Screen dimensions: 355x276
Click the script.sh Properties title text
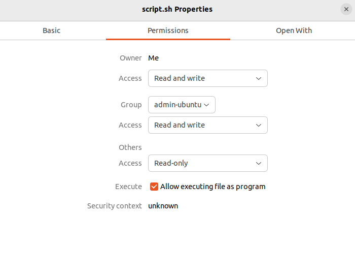tap(177, 9)
